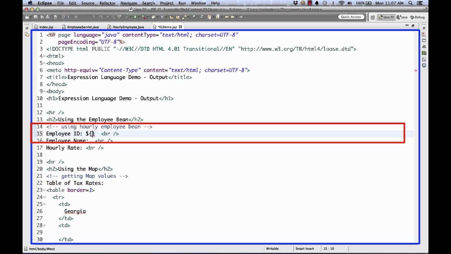This screenshot has width=451, height=254.
Task: Restore the left-side minimized view stack
Action: [x=27, y=28]
